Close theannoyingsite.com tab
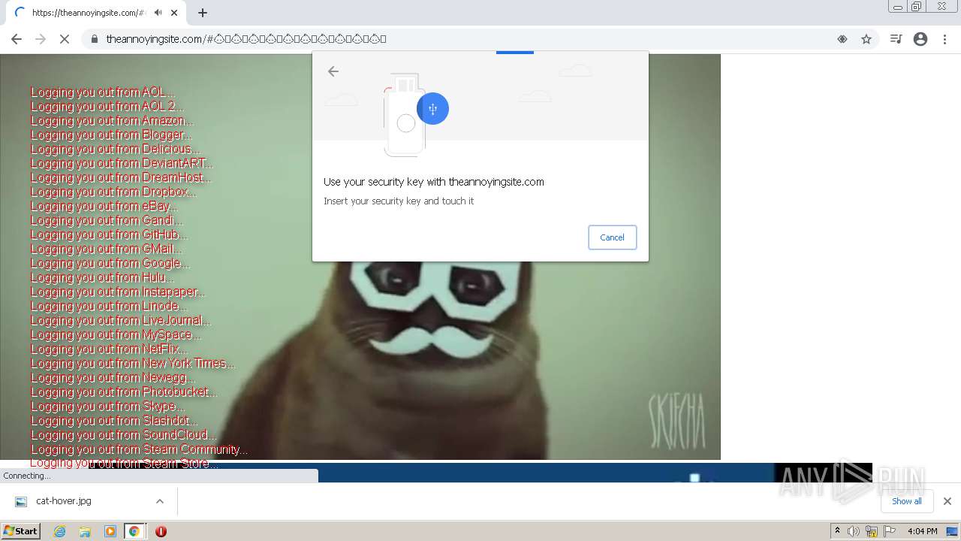 (x=174, y=13)
